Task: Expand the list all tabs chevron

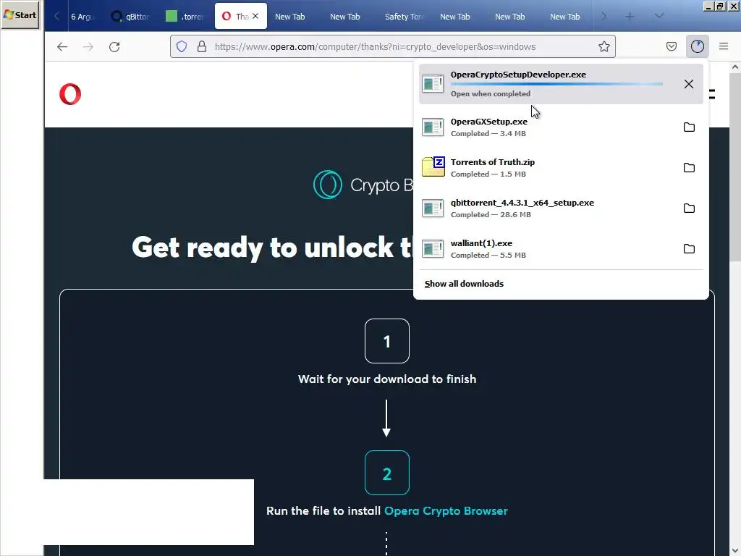Action: [x=659, y=16]
